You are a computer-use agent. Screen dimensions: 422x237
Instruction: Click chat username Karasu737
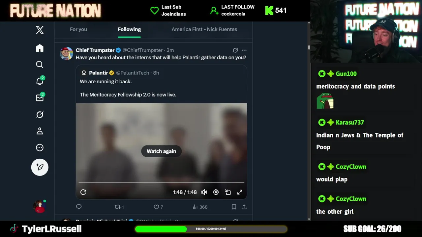(350, 122)
